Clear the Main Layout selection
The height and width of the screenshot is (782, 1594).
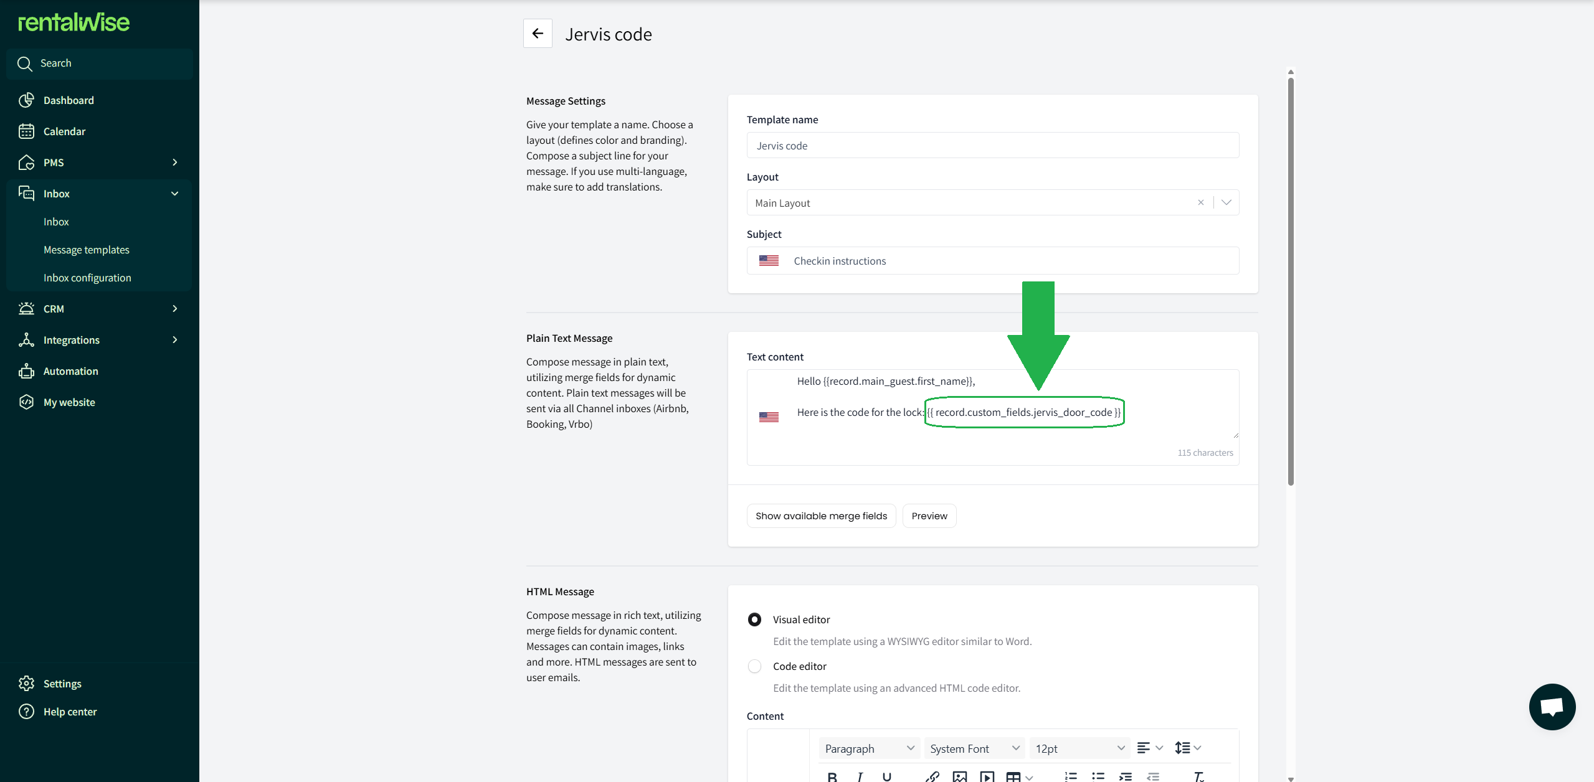(1200, 202)
